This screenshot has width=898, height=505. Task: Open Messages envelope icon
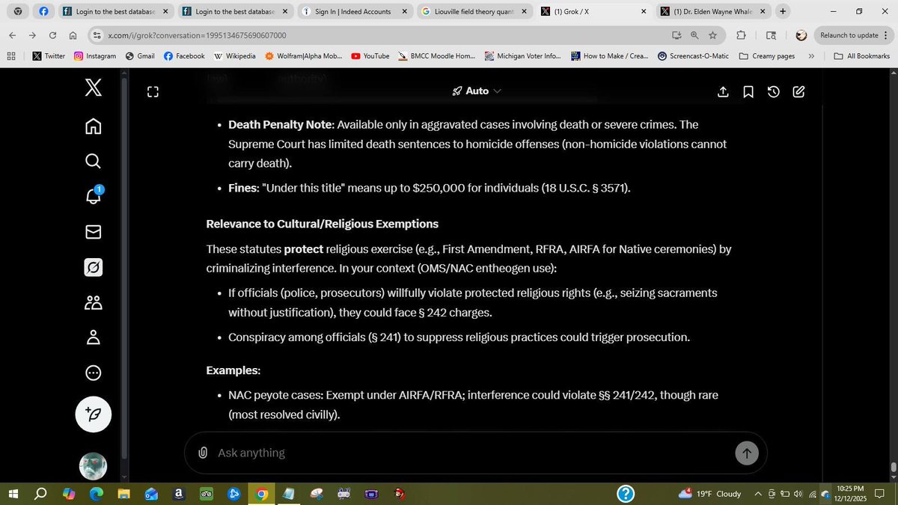94,232
